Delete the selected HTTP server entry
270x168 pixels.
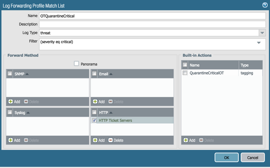click(x=116, y=140)
